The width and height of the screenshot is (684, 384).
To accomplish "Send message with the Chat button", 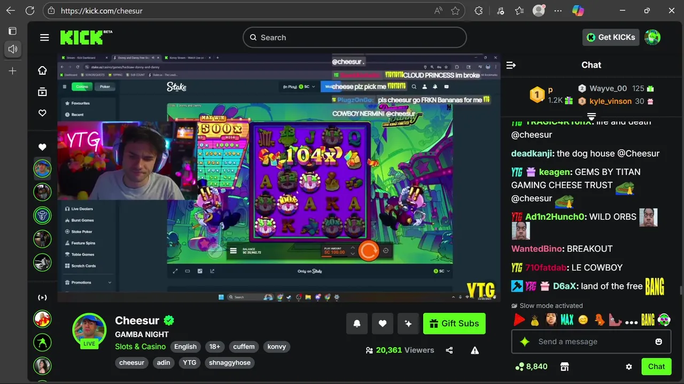I will coord(656,366).
